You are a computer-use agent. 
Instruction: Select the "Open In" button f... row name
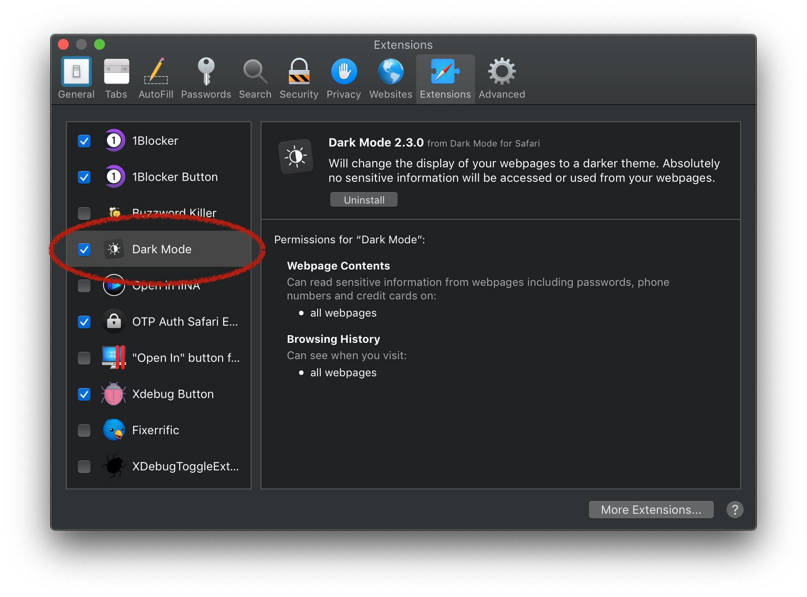click(186, 358)
